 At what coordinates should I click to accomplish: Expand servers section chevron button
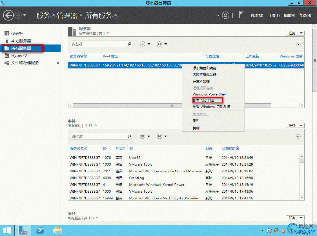pos(298,44)
